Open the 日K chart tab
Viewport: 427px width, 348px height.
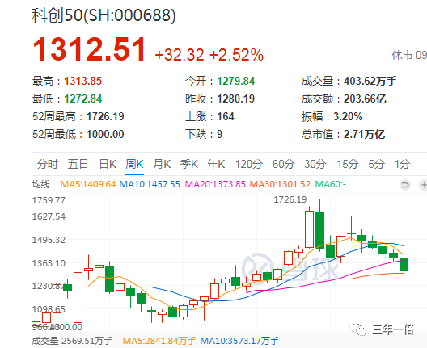click(108, 164)
